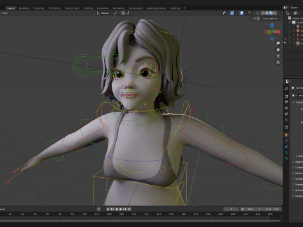Jump to the timeline start frame

click(108, 209)
